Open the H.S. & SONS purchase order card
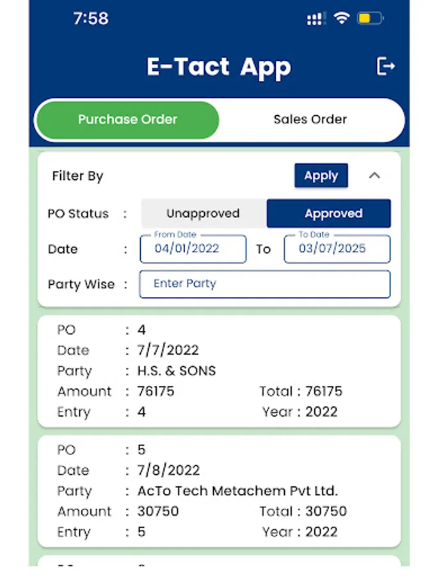 coord(219,371)
